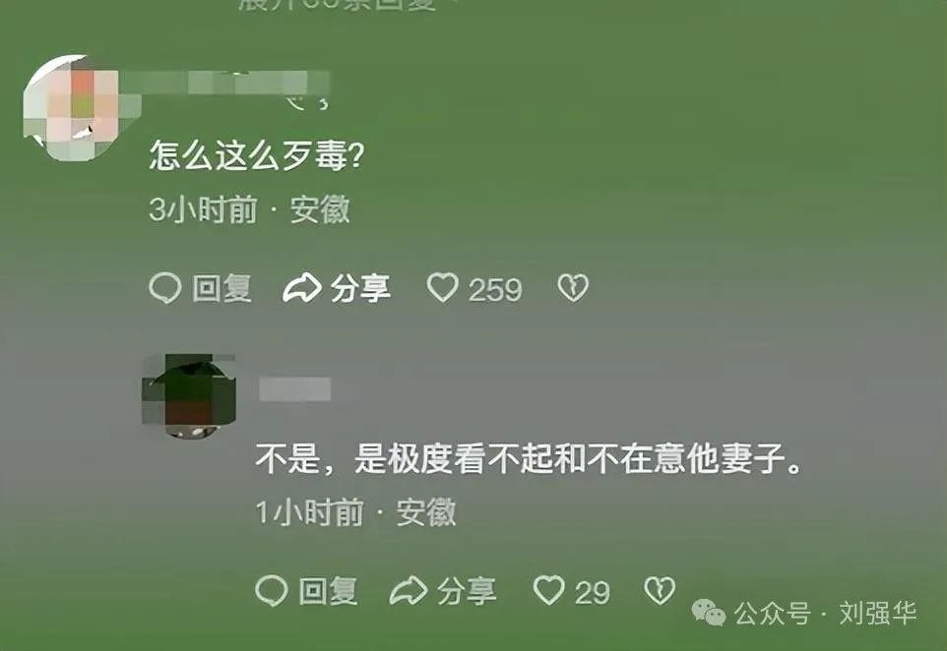Click the WeChat logo in the watermark

(x=709, y=613)
